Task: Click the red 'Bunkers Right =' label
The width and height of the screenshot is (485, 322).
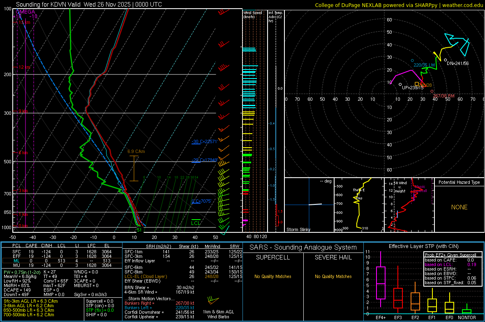Action: click(x=139, y=303)
